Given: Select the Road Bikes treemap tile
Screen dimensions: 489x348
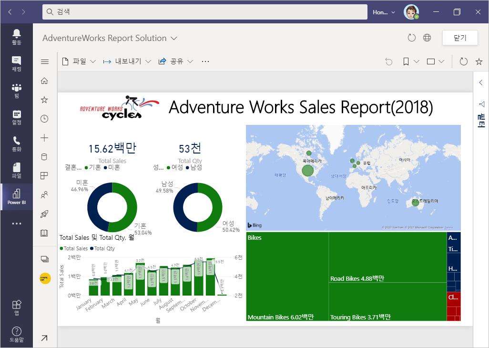Looking at the screenshot, I should point(387,257).
